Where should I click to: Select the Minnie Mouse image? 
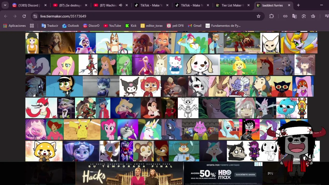[x=151, y=108]
